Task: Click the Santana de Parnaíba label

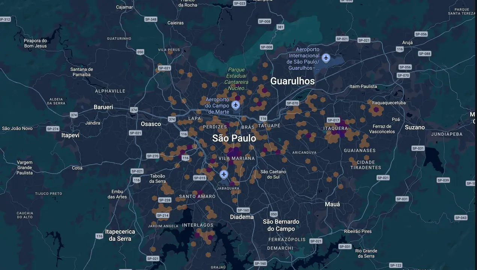Action: click(x=82, y=72)
